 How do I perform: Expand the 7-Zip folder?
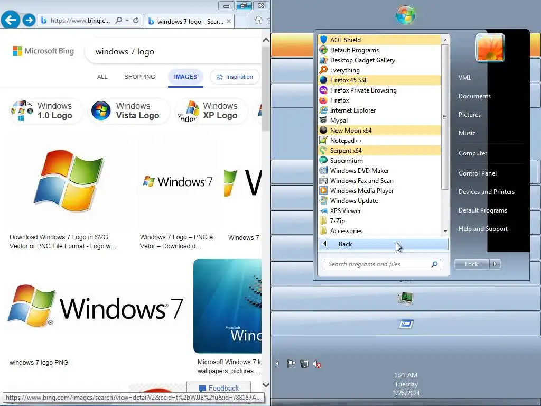click(379, 220)
